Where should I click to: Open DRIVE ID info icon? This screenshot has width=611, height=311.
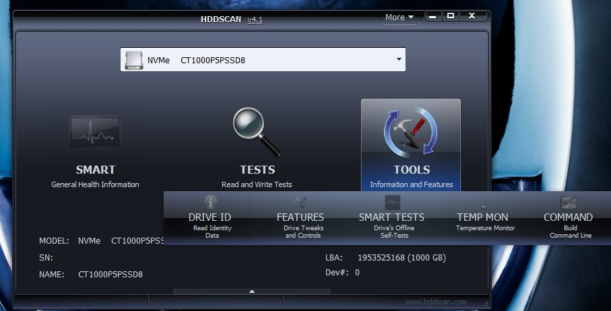[211, 202]
